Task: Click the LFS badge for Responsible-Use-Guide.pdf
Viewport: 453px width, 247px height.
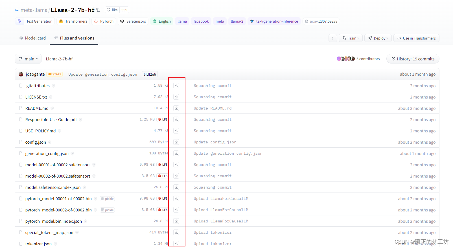Action: pyautogui.click(x=163, y=119)
